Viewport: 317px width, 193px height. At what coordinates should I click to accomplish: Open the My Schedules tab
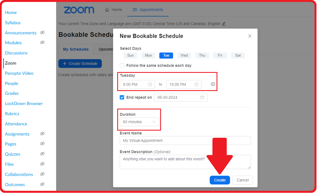(x=76, y=49)
